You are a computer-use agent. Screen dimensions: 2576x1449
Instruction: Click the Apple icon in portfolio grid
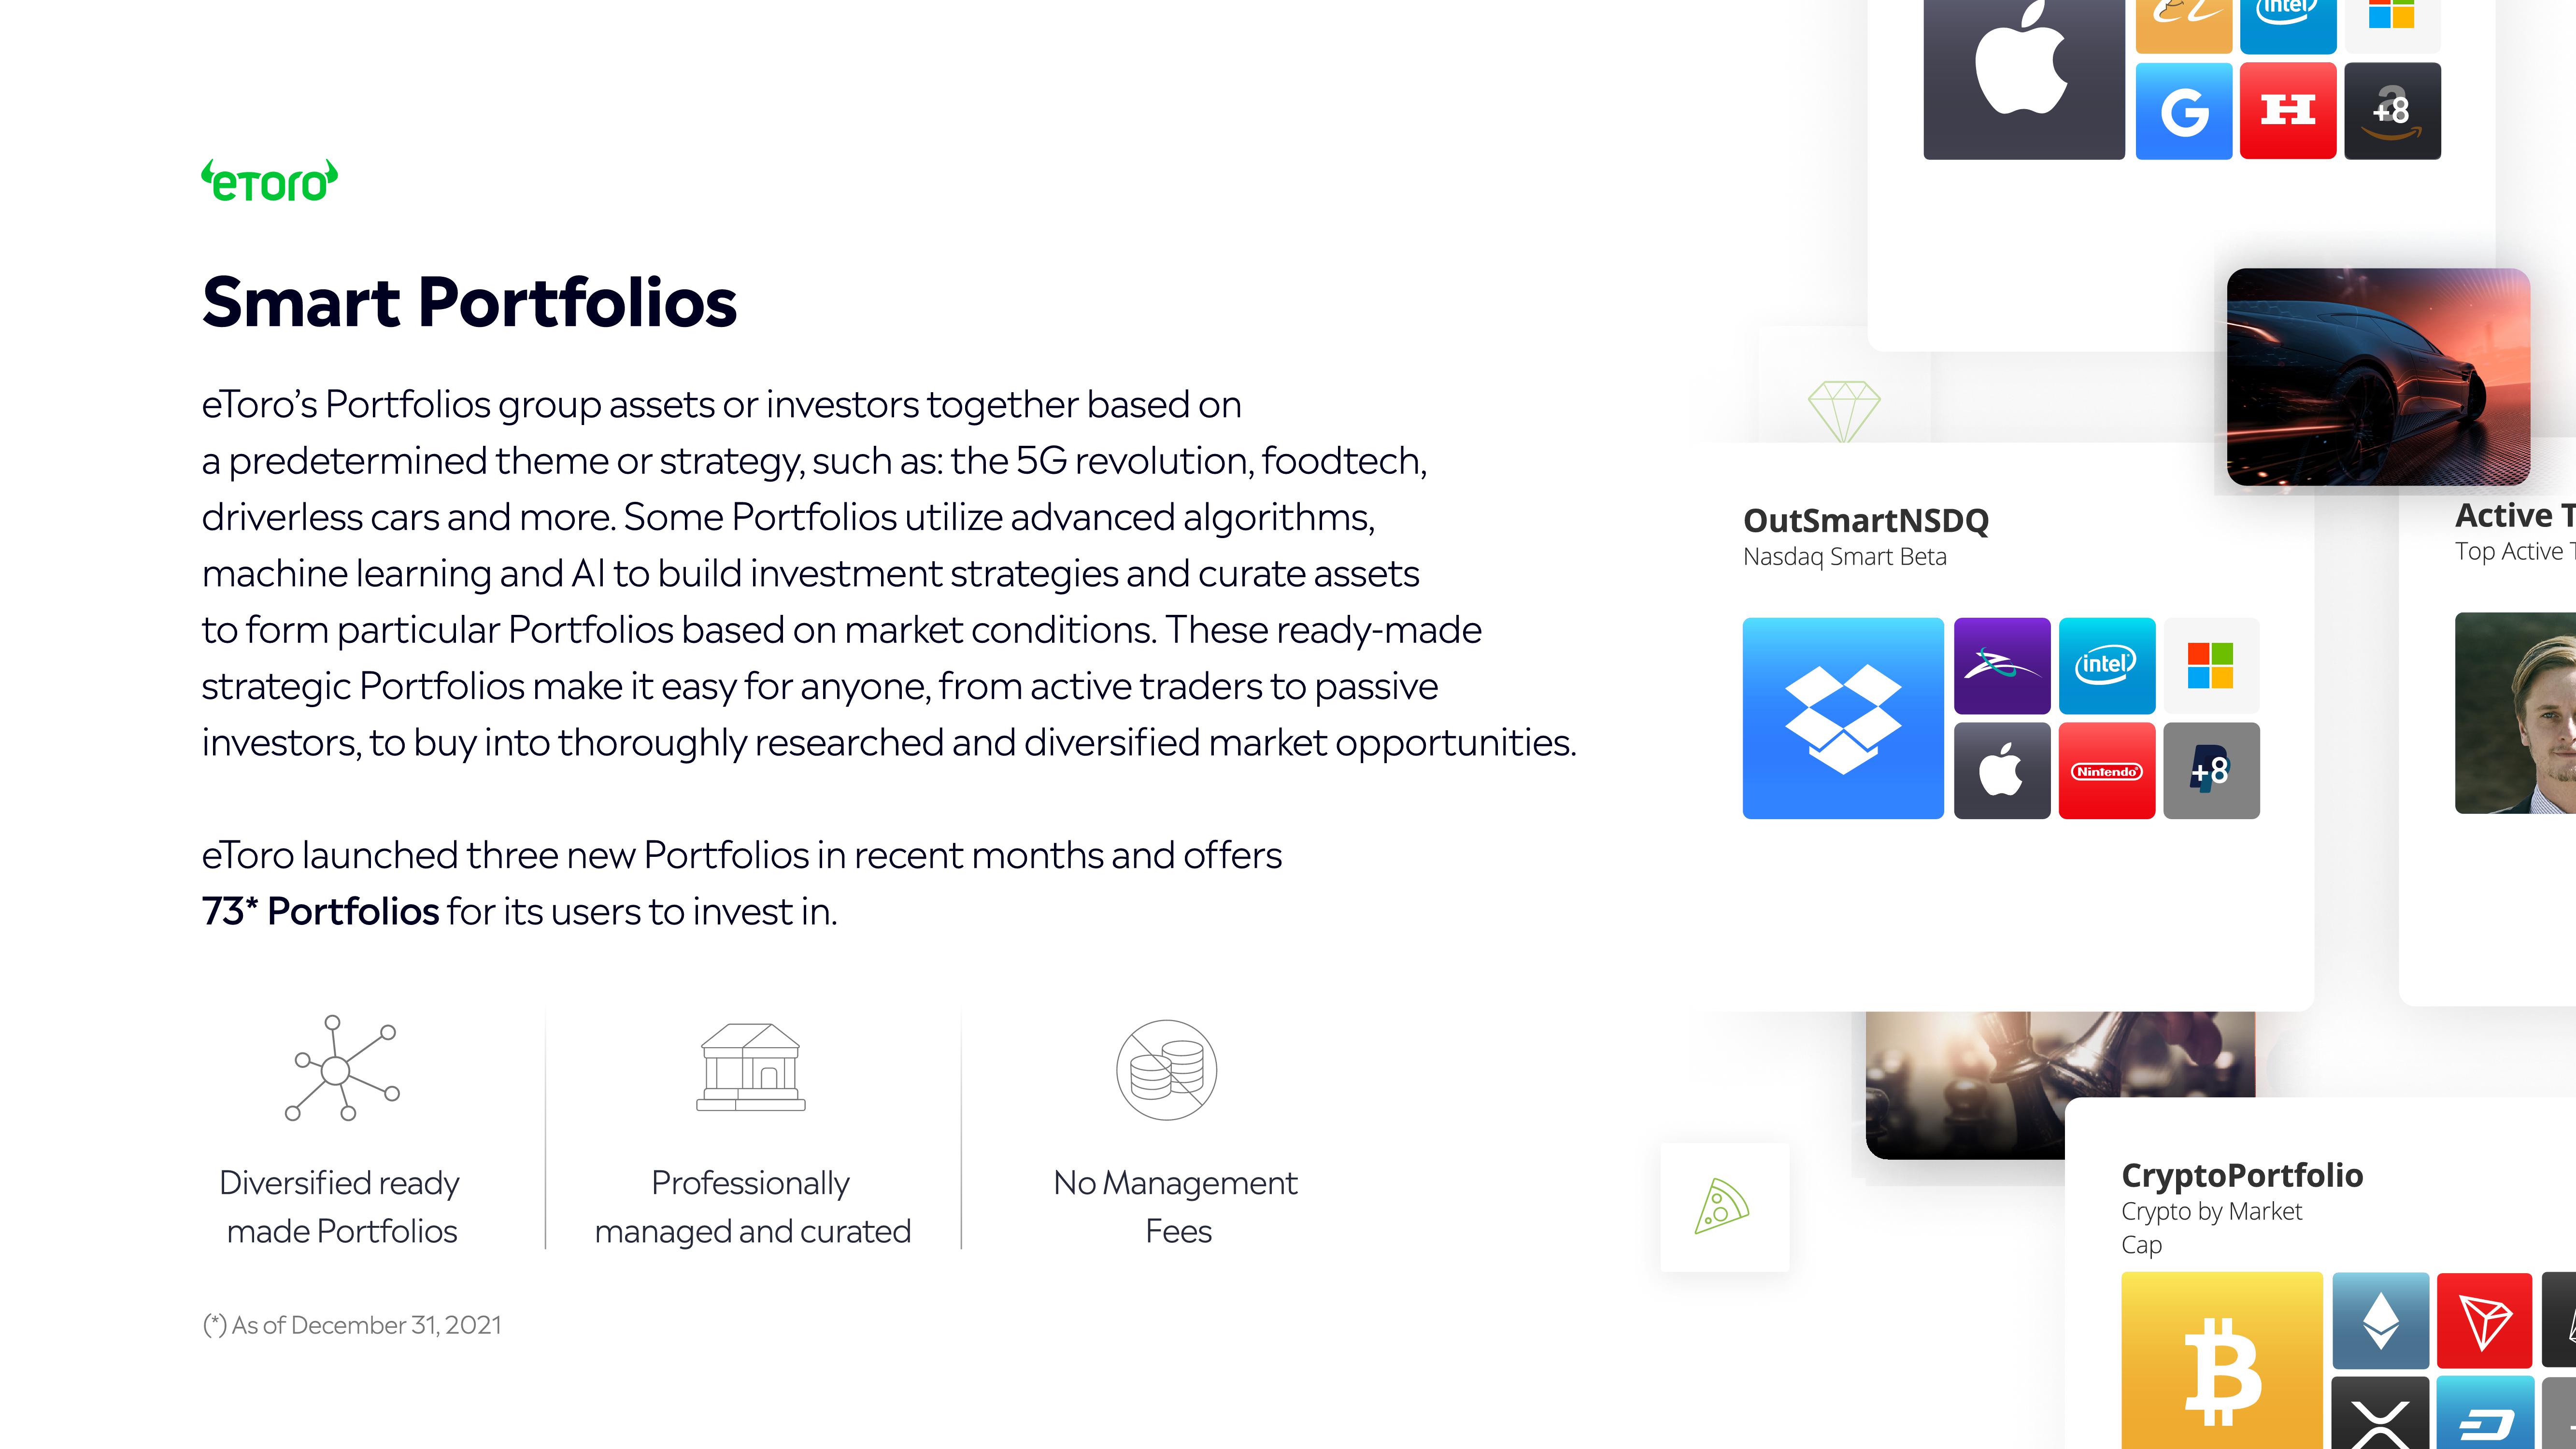point(2001,769)
